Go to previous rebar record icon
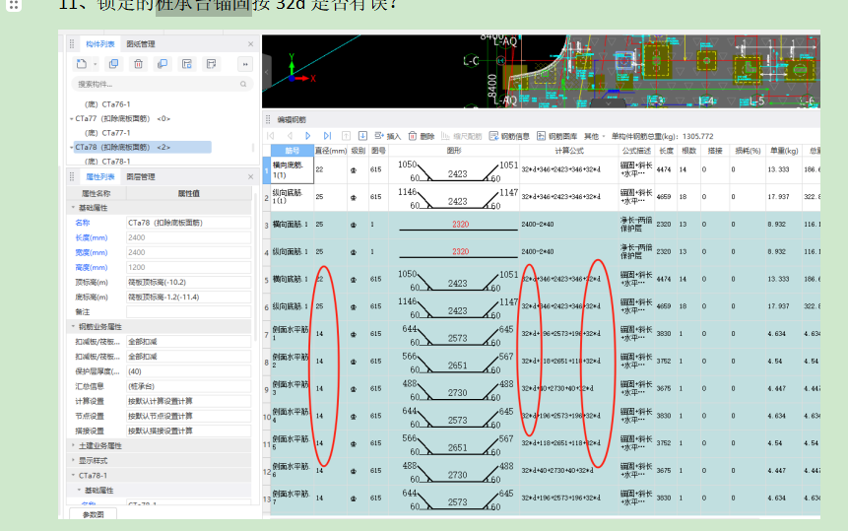 tap(290, 136)
